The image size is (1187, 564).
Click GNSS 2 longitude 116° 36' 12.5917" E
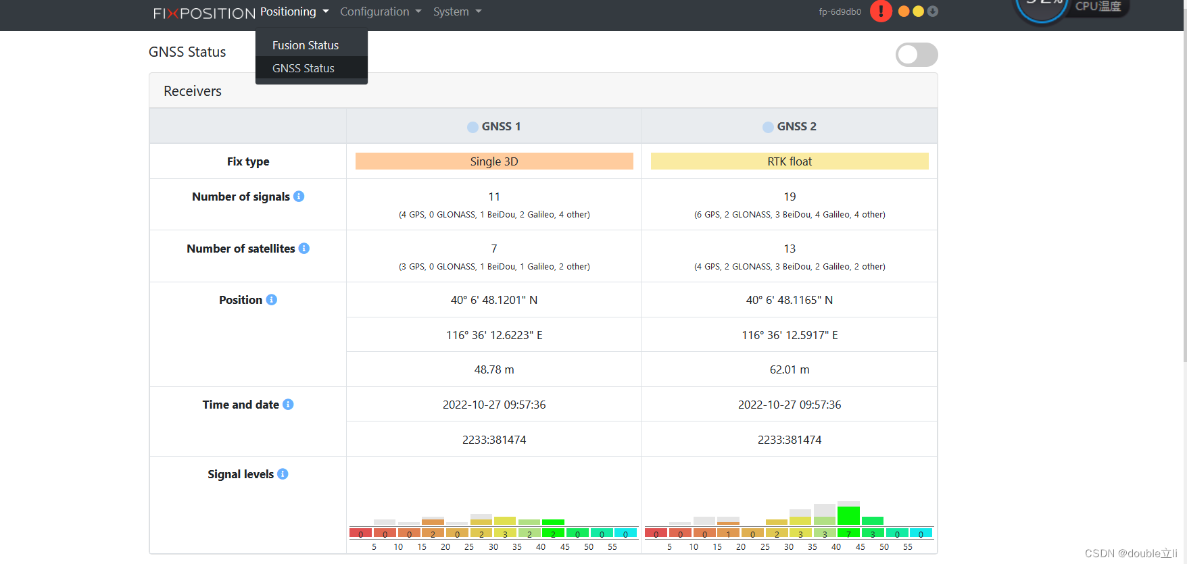click(790, 335)
